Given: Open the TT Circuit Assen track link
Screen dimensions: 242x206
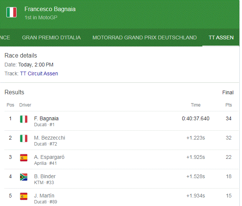Looking at the screenshot, I should coord(39,73).
